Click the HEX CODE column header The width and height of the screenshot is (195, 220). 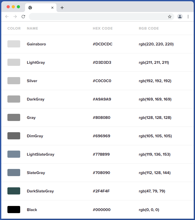pos(103,28)
